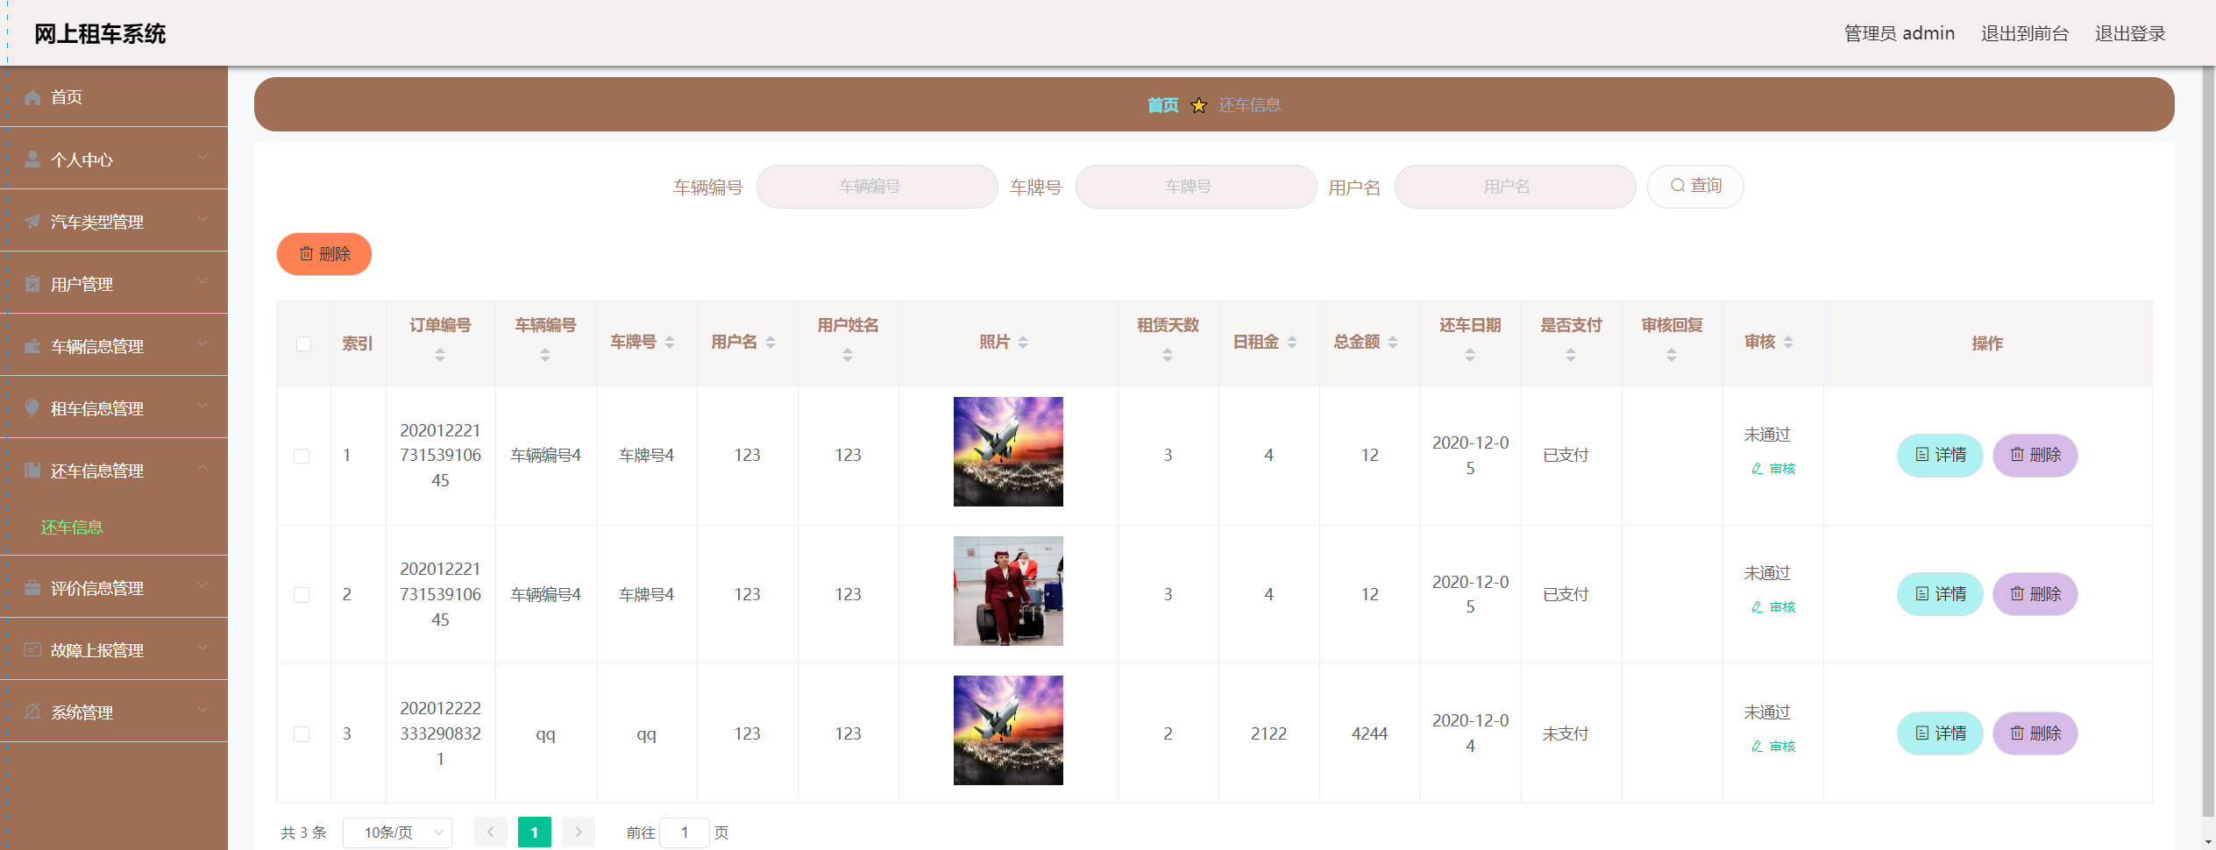Click 退出登录 in top bar
Viewport: 2216px width, 850px height.
coord(2130,33)
